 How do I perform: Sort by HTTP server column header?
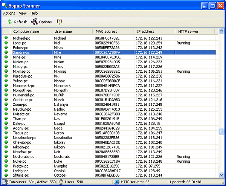click(x=195, y=31)
